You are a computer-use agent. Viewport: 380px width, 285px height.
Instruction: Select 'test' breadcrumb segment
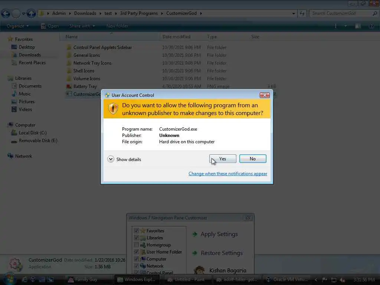pos(108,13)
